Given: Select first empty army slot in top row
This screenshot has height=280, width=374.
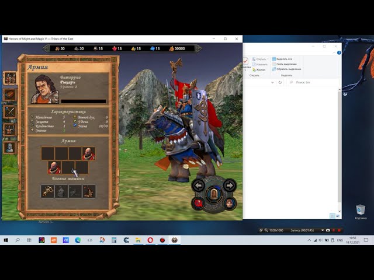Looking at the screenshot, I should [48, 153].
